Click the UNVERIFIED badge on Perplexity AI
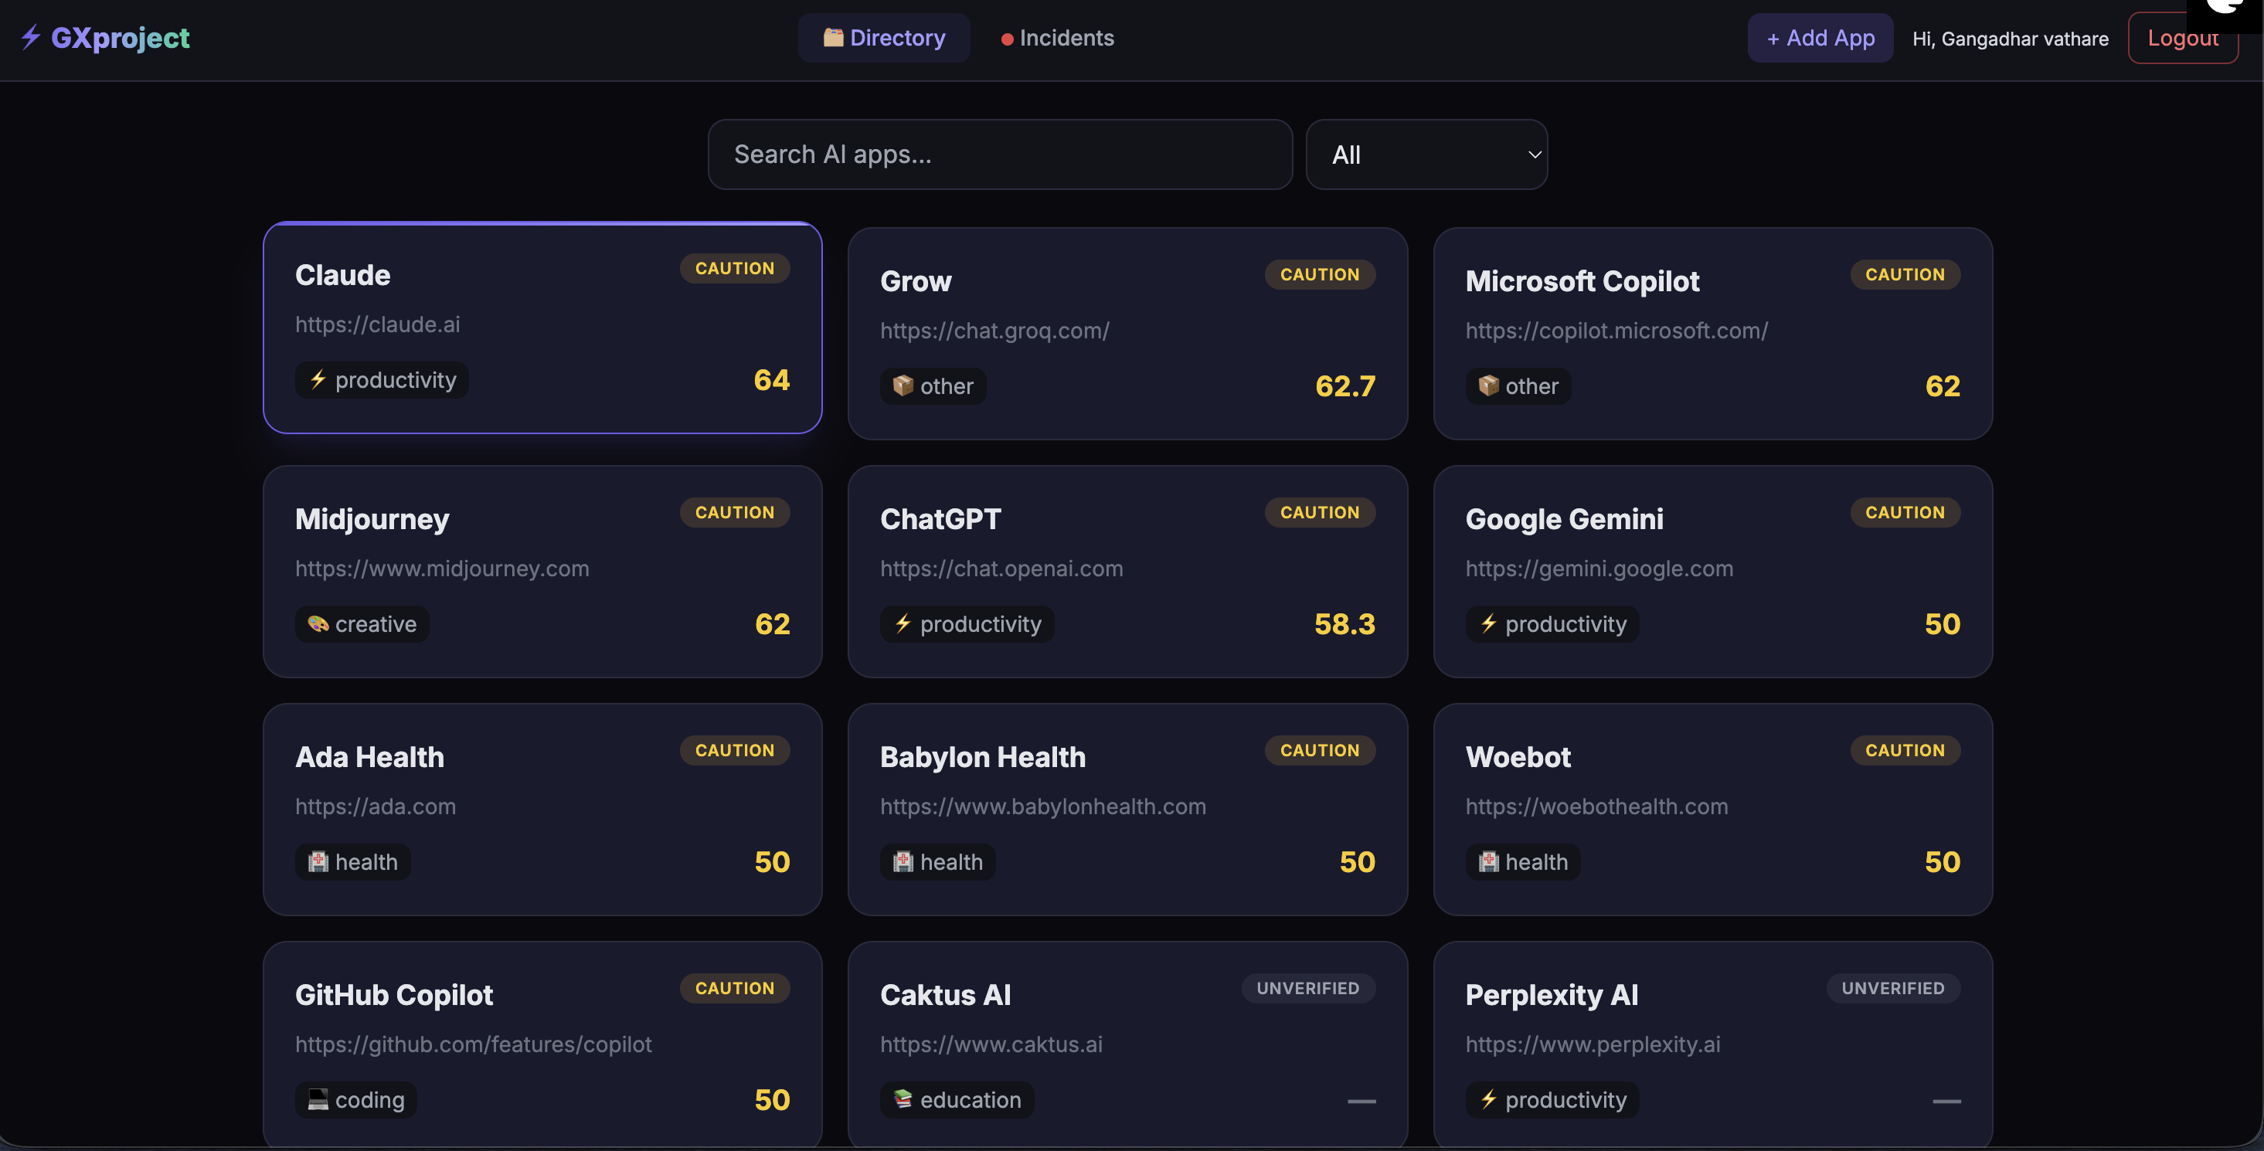The height and width of the screenshot is (1151, 2264). [x=1893, y=989]
